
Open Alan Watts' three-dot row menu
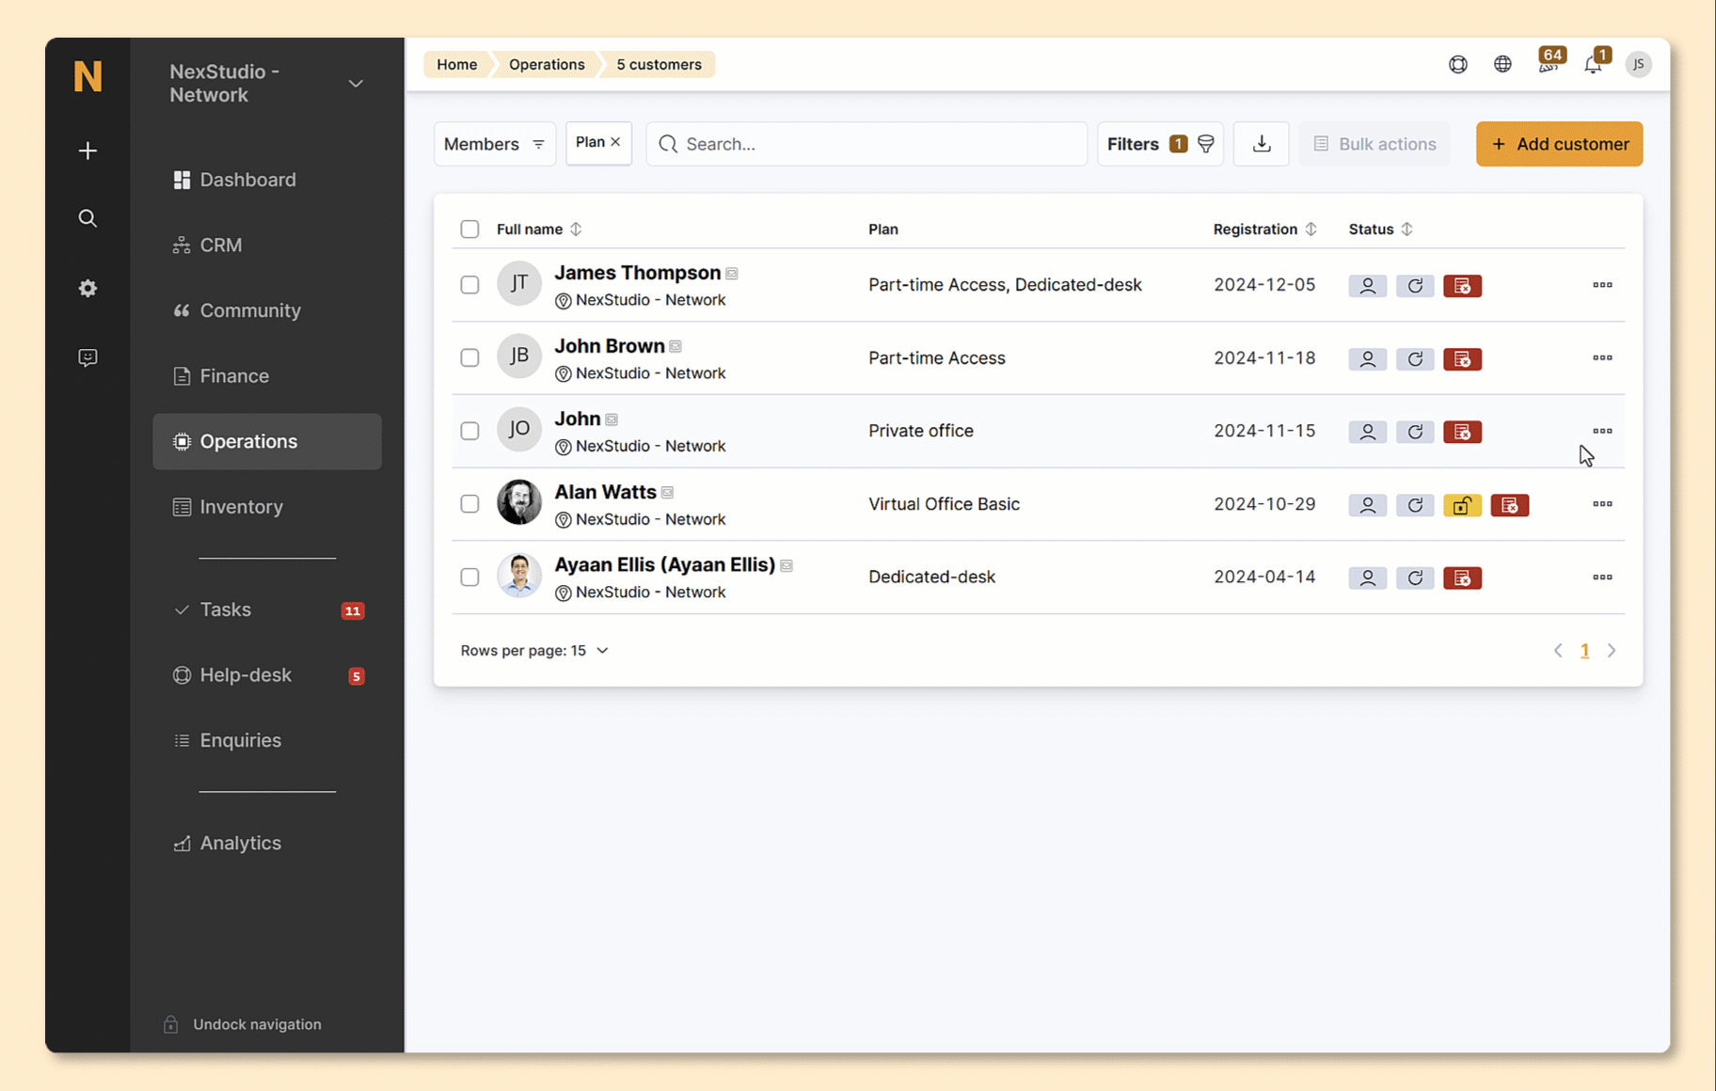click(x=1602, y=504)
